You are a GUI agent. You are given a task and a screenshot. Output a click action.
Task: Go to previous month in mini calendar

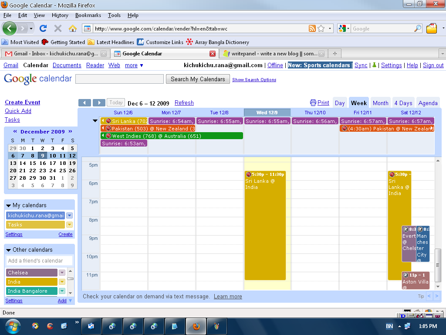click(x=15, y=131)
